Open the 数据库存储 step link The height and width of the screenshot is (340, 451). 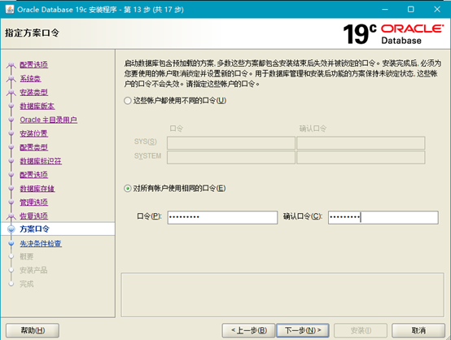(x=37, y=189)
